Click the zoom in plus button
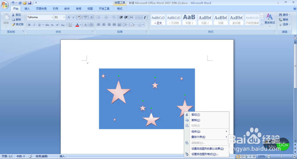The height and width of the screenshot is (159, 297). click(x=294, y=156)
